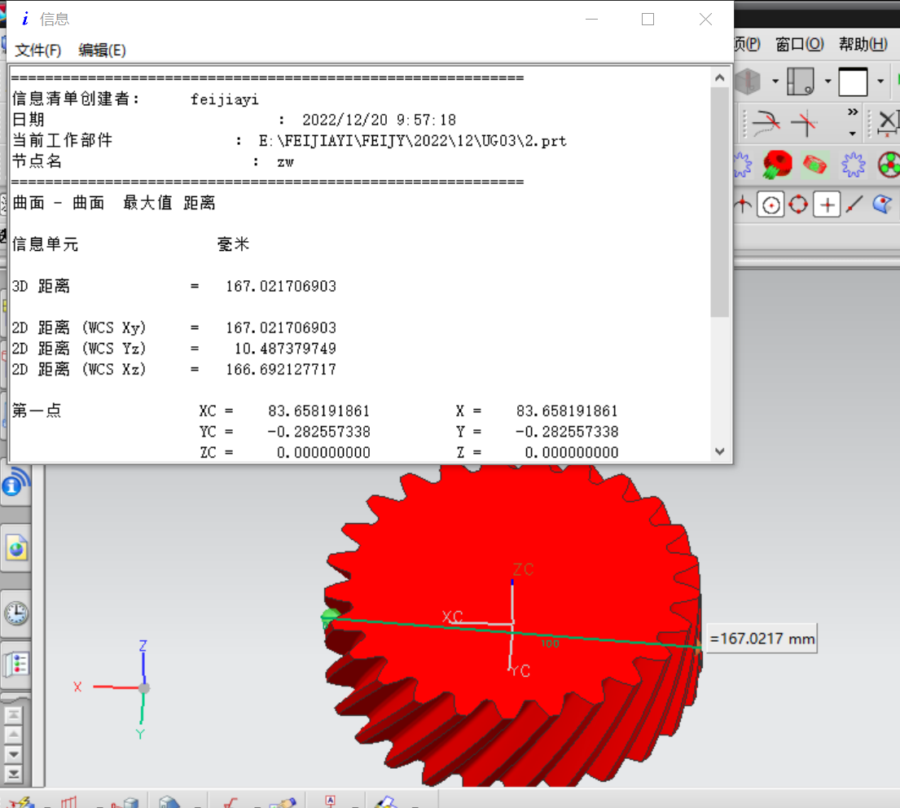
Task: Open the web browser sidebar tab
Action: click(16, 548)
